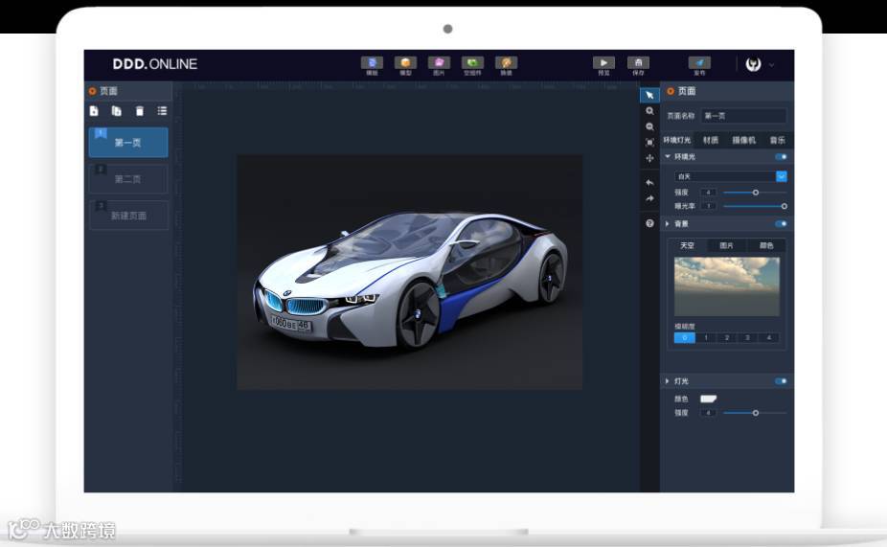Viewport: 887px width, 547px height.
Task: Switch to 环境灯光 tab
Action: [677, 140]
